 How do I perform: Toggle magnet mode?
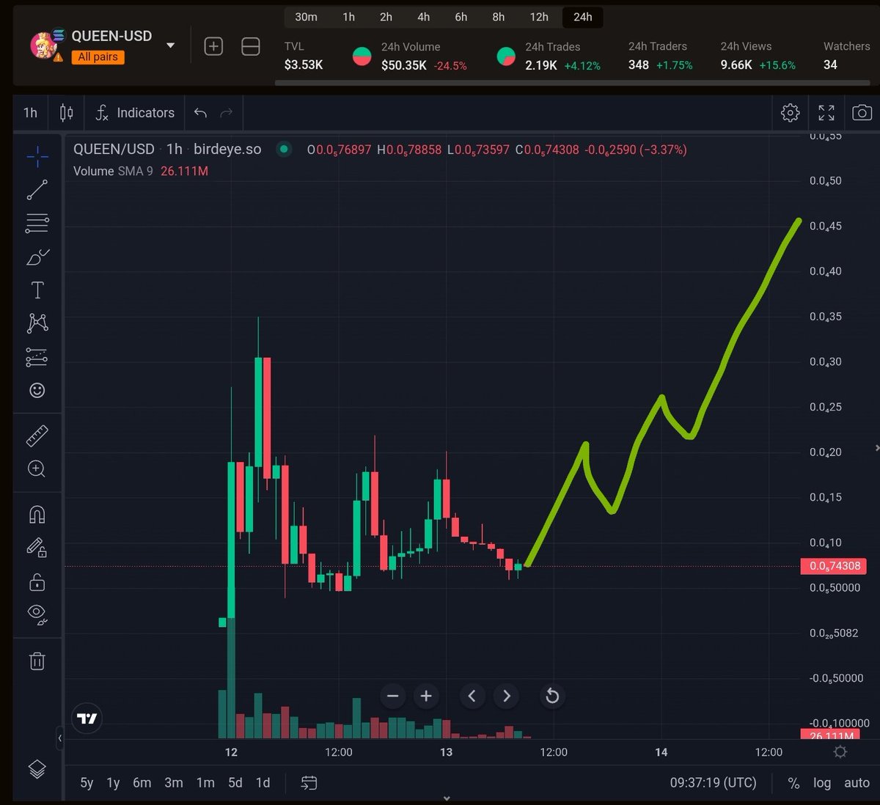pyautogui.click(x=37, y=514)
